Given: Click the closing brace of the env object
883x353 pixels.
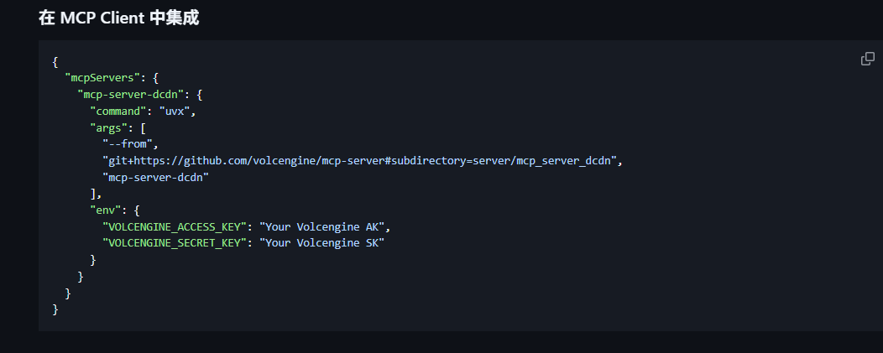Looking at the screenshot, I should [x=93, y=260].
